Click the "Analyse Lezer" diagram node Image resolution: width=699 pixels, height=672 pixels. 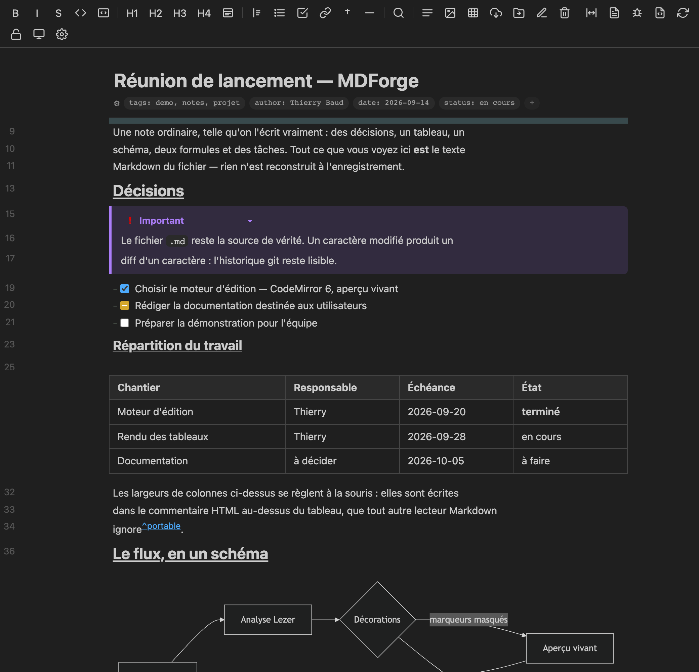pyautogui.click(x=268, y=620)
